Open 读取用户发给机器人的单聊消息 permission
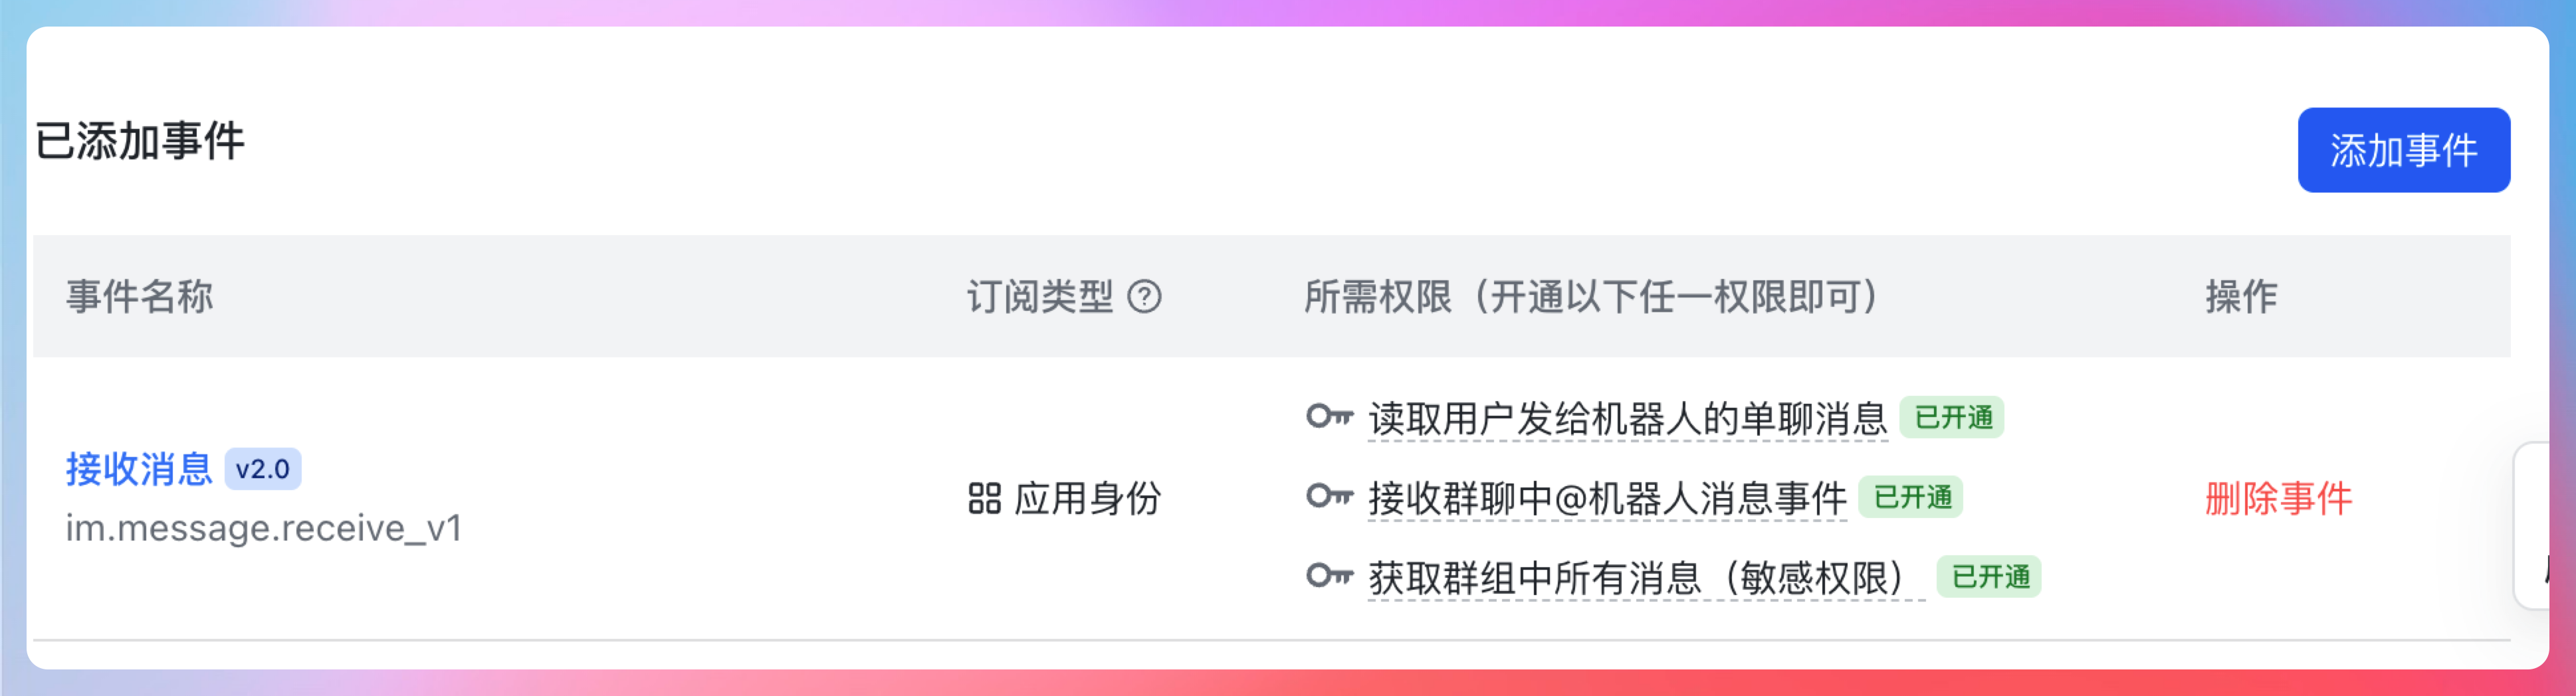 point(1627,418)
